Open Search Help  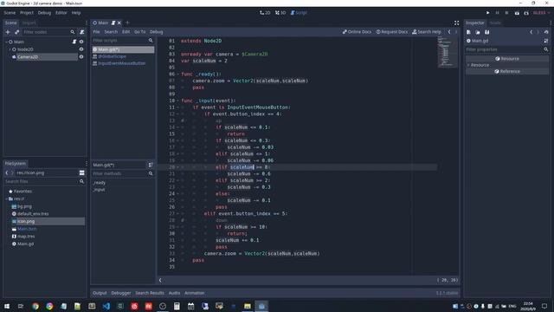tap(427, 32)
